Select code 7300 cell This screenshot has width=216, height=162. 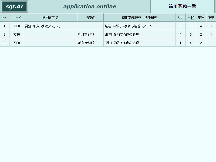coord(17,26)
